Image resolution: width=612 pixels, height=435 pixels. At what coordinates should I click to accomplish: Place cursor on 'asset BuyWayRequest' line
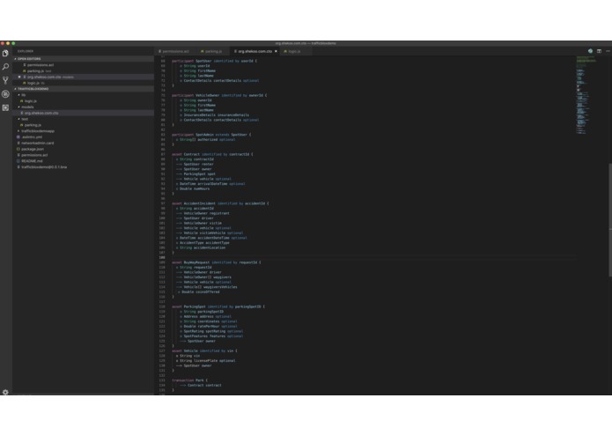point(217,262)
